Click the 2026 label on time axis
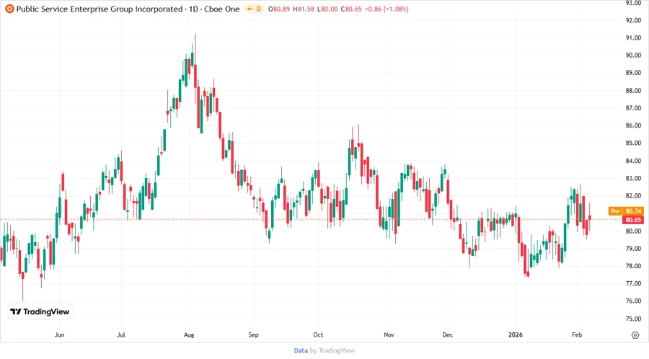Screen dimensions: 649x359 point(516,334)
